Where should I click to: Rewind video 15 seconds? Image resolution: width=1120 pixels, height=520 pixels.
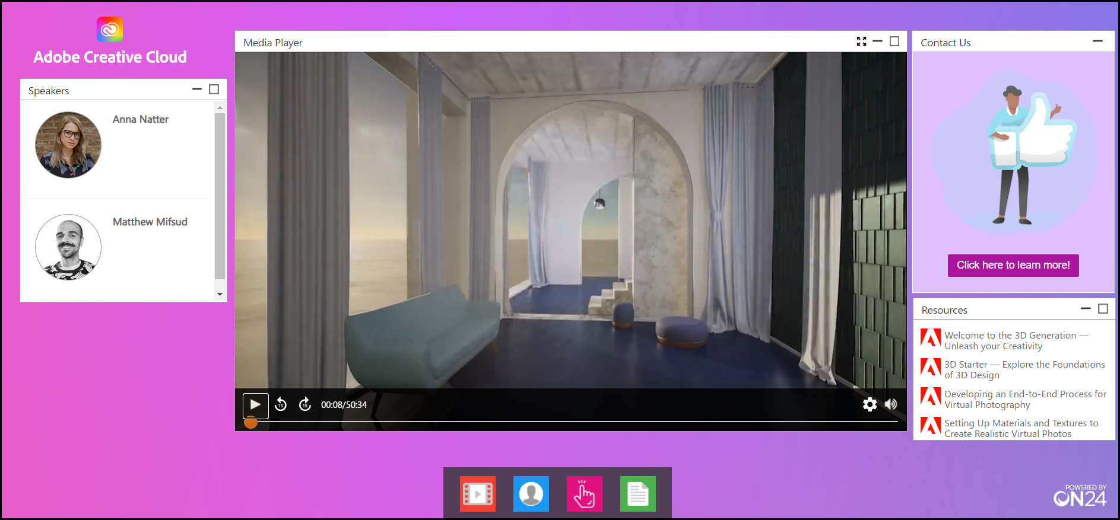point(281,405)
